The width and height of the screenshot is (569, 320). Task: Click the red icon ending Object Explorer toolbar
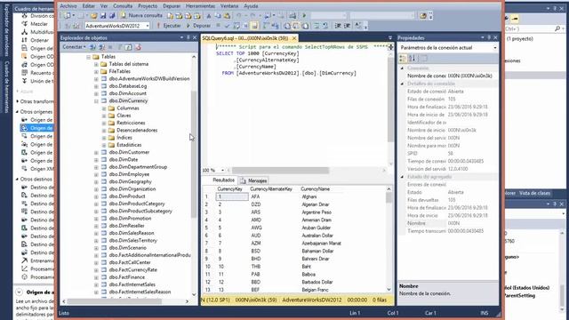(x=138, y=47)
